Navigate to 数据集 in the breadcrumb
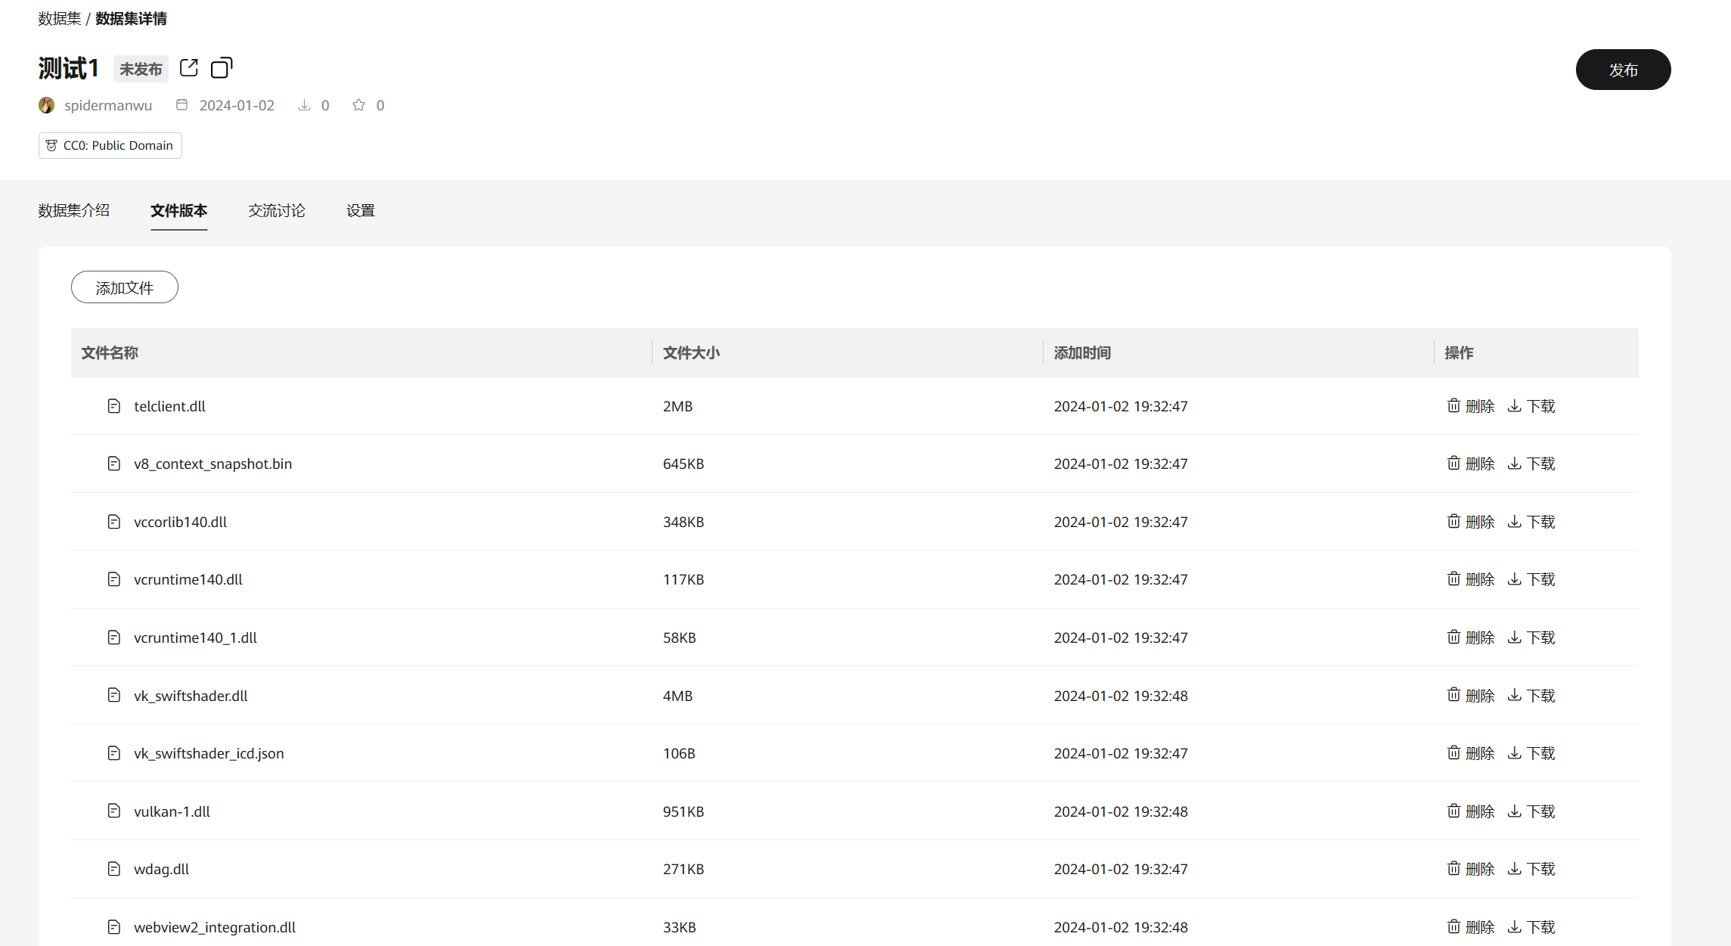The height and width of the screenshot is (946, 1731). pos(60,19)
